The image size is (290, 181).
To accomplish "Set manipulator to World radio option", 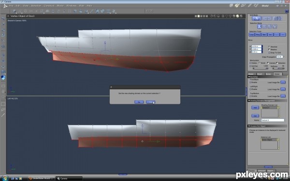I will point(259,63).
